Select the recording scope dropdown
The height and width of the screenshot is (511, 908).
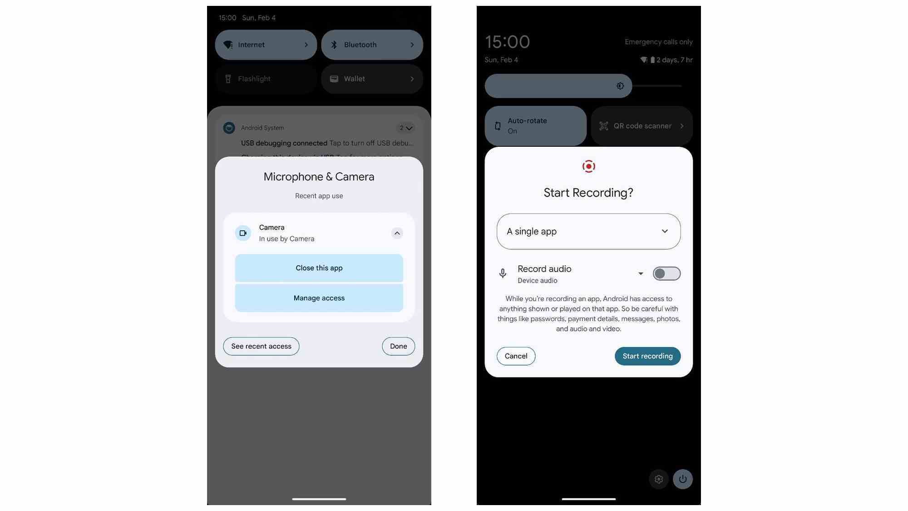pos(588,231)
